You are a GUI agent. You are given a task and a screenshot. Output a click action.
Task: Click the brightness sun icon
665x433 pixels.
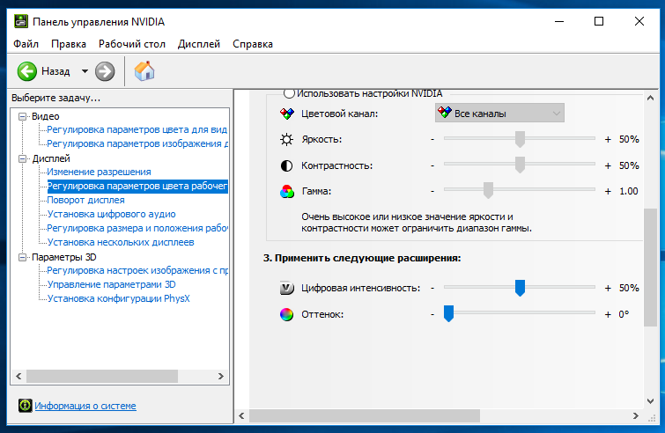[x=286, y=139]
